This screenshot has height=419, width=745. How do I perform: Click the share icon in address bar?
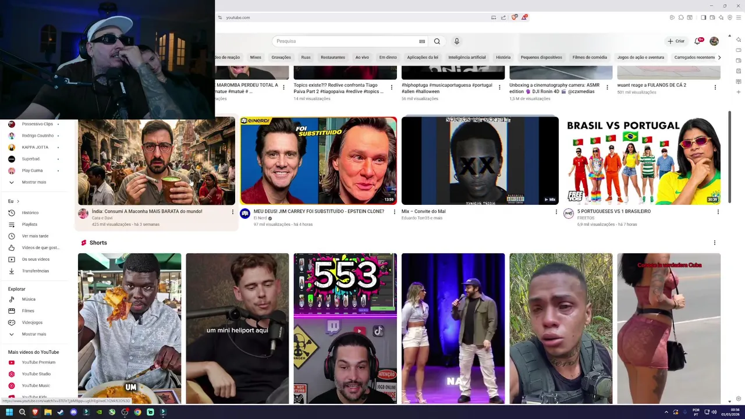[x=503, y=17]
